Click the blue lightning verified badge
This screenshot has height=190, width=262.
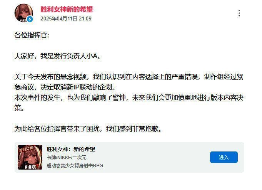point(30,19)
